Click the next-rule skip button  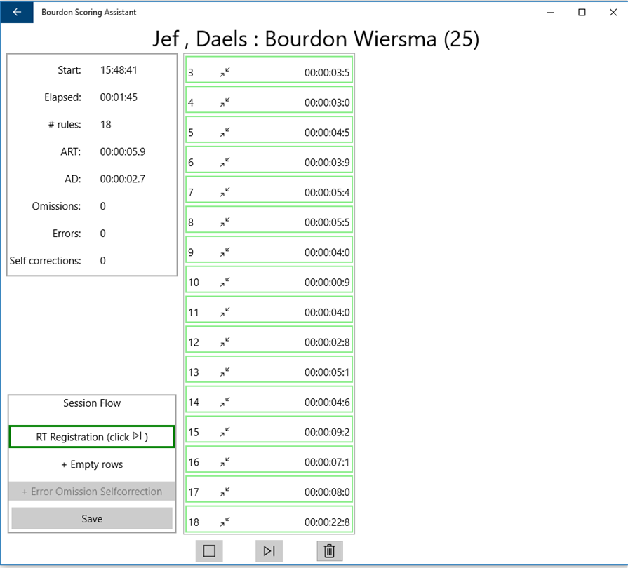click(x=269, y=550)
